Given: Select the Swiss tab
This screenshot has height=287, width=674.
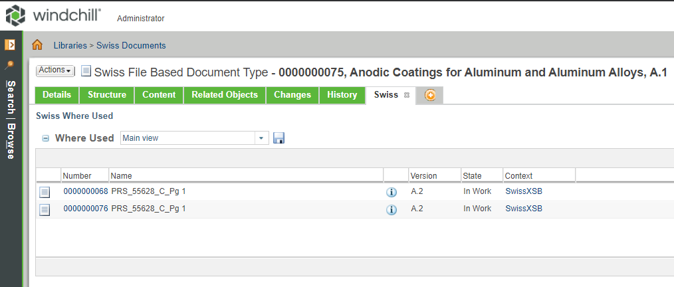Looking at the screenshot, I should pos(386,95).
